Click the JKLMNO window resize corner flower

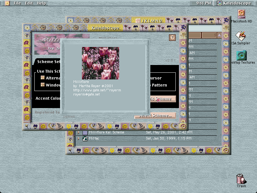[x=226, y=150]
